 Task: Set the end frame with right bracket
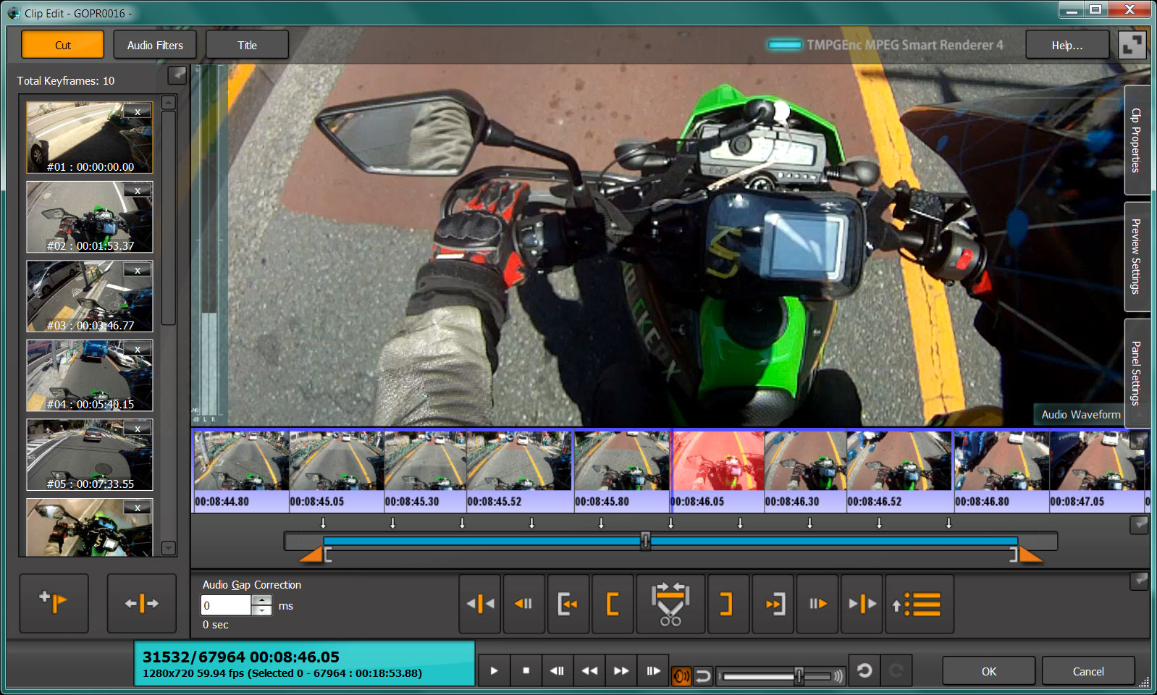point(726,603)
